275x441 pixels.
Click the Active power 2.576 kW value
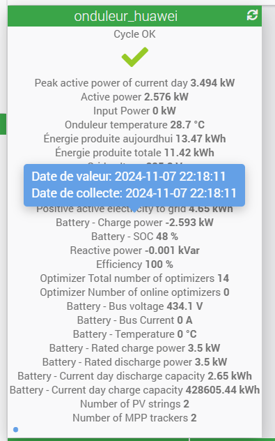point(166,97)
